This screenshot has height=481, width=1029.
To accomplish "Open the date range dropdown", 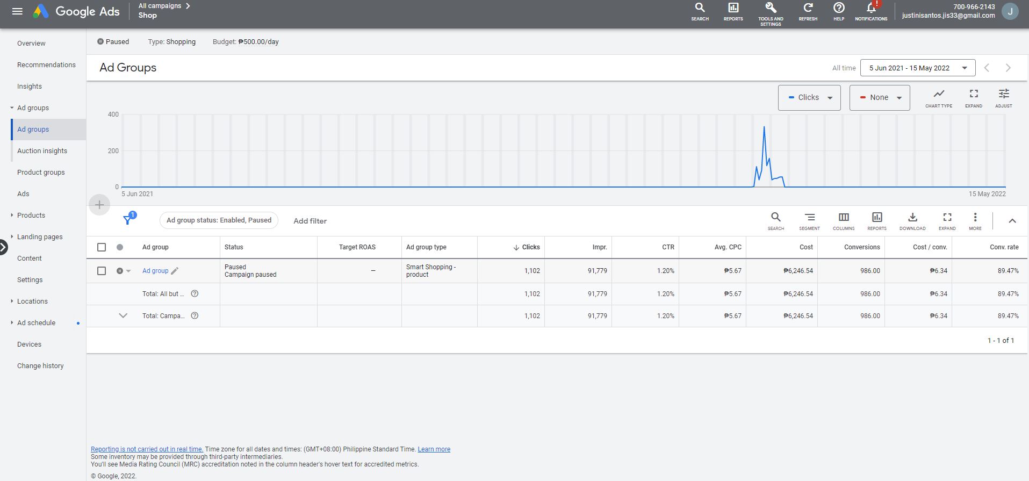I will [x=918, y=68].
